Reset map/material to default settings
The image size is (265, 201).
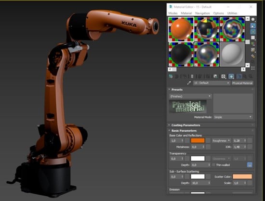coord(192,76)
